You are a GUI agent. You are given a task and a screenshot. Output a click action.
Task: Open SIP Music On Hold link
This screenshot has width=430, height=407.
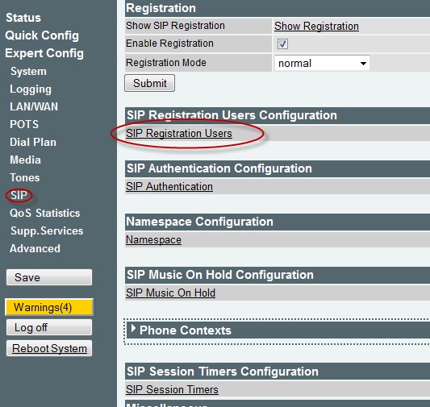[170, 293]
